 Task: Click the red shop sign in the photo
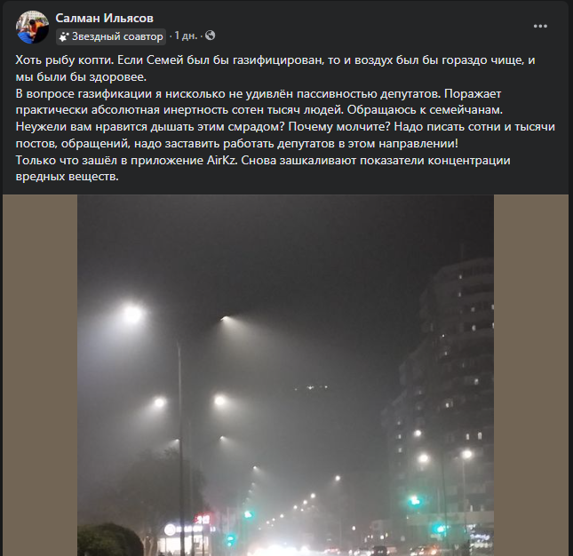[202, 519]
